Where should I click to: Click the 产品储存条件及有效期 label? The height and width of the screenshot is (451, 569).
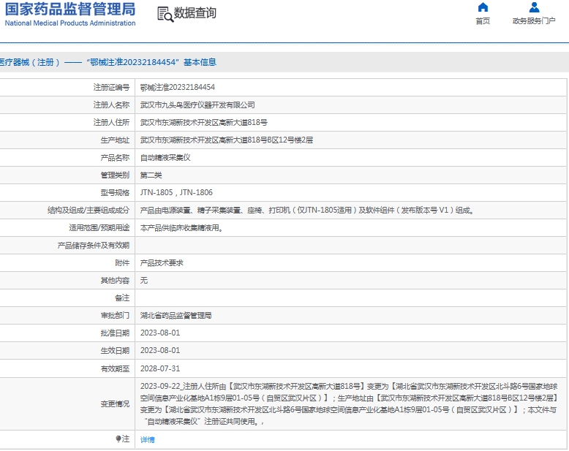point(94,246)
